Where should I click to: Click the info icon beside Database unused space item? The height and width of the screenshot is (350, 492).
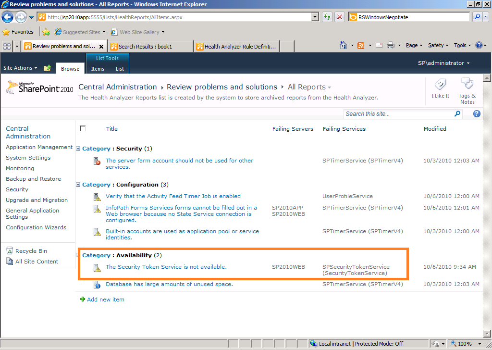tap(97, 285)
